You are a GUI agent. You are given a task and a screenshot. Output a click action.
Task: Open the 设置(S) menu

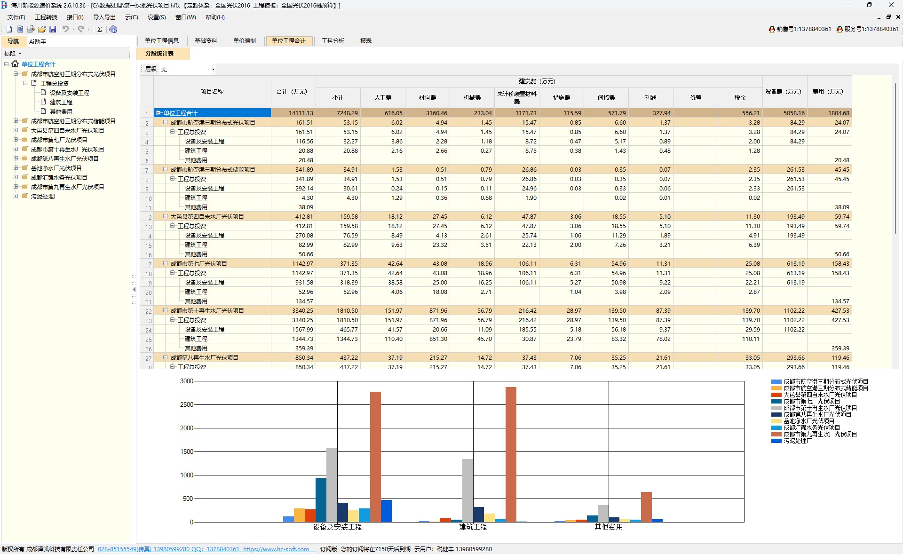tap(157, 17)
